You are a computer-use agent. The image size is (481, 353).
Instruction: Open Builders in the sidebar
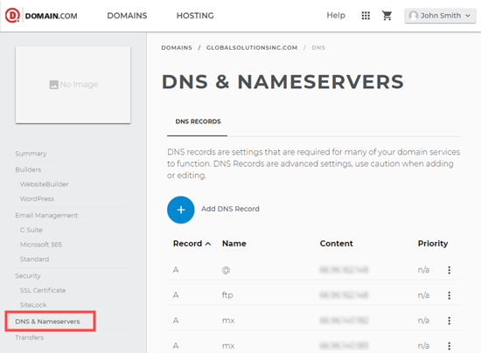coord(28,170)
